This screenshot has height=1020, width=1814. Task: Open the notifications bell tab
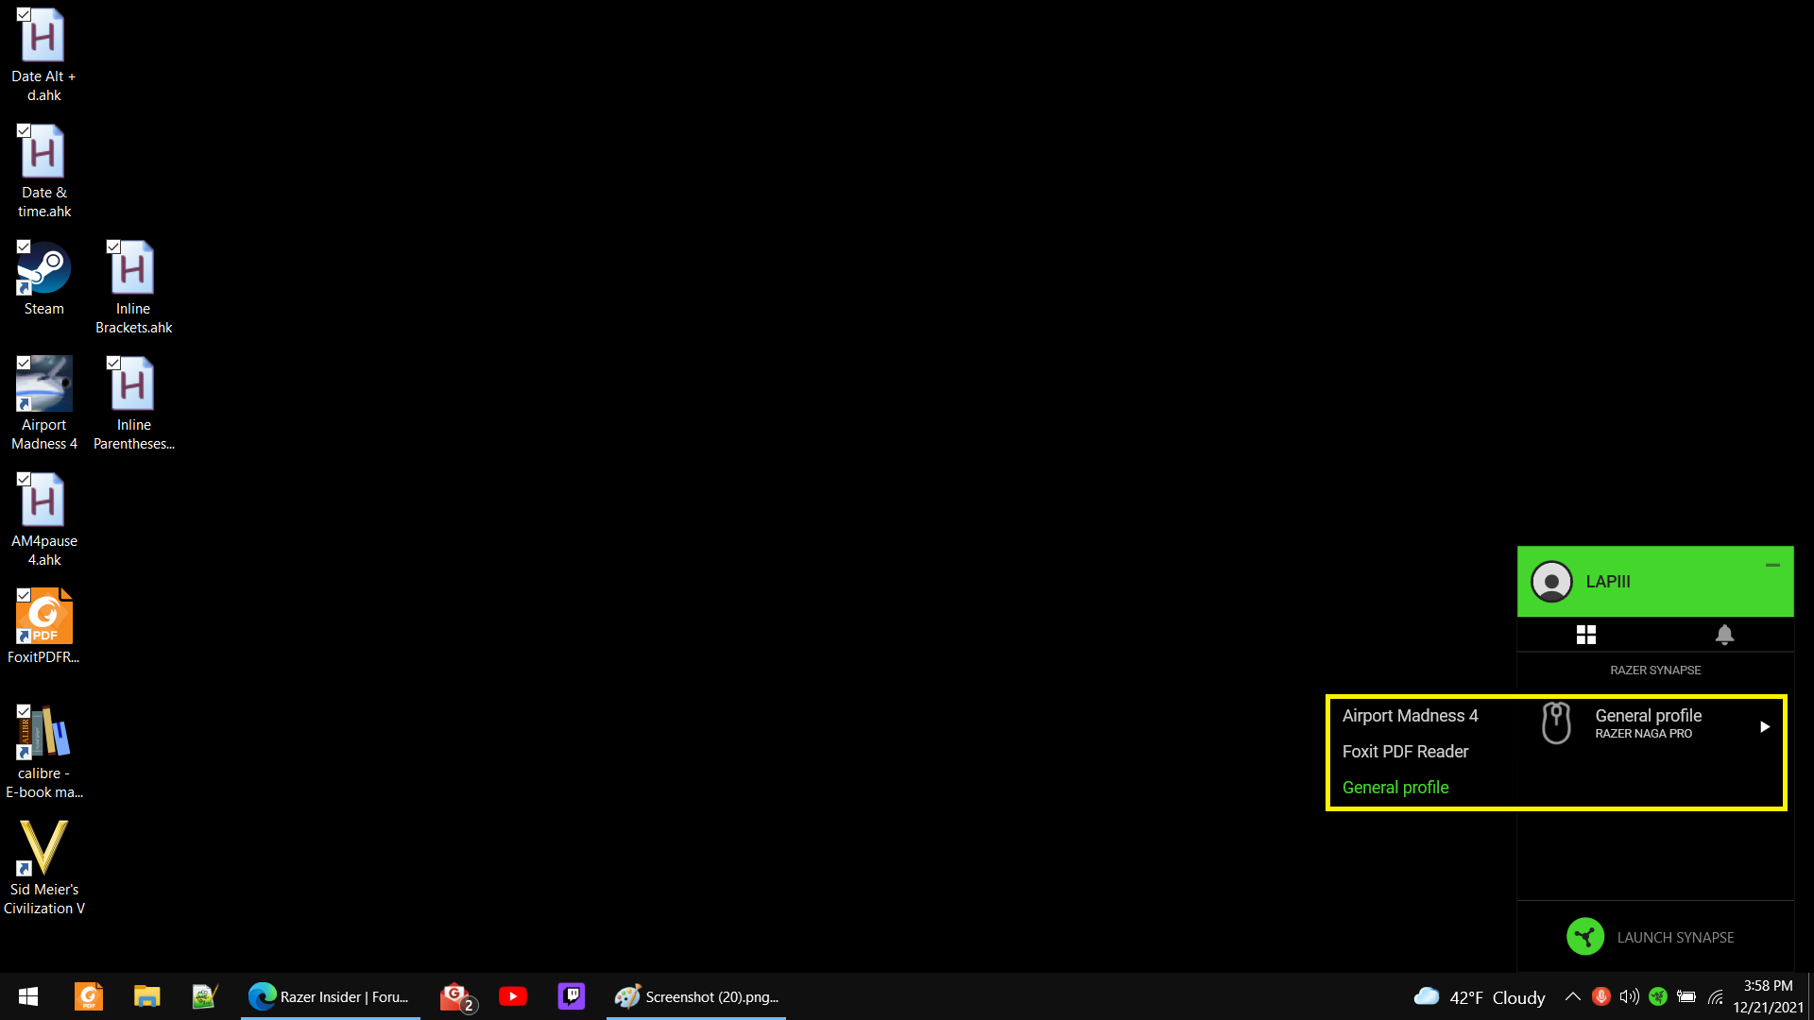coord(1724,635)
